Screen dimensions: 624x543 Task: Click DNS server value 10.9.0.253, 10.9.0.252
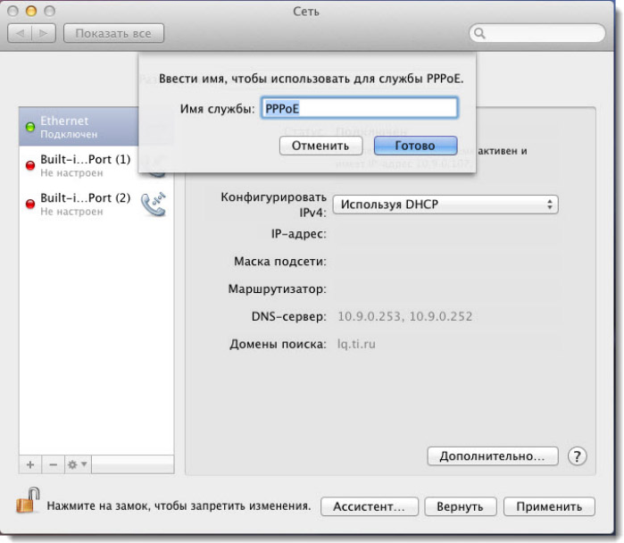coord(405,316)
